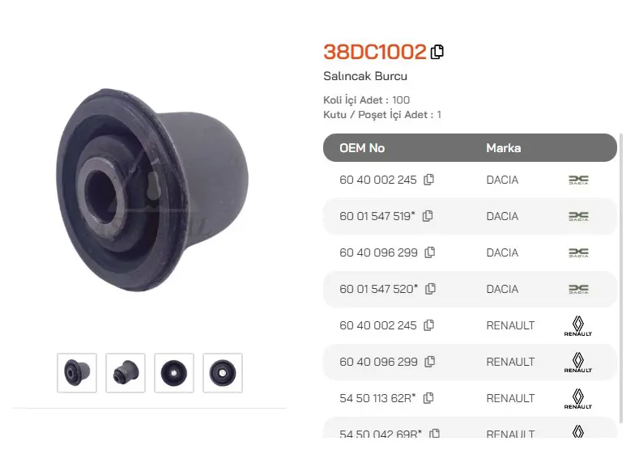Click the OEM No column header
The height and width of the screenshot is (458, 639).
(x=362, y=148)
